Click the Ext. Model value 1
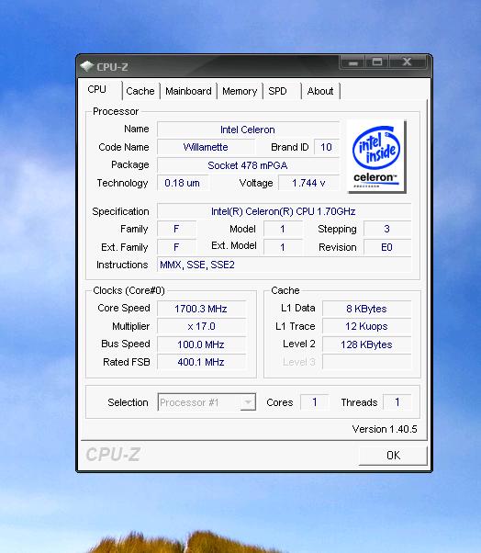This screenshot has width=481, height=553. [283, 247]
